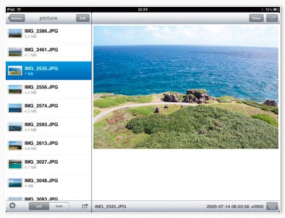Switch file view to List mode

[x=39, y=206]
